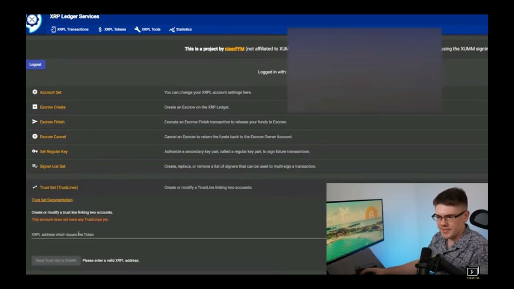Click the Subscribe icon in video corner
This screenshot has width=514, height=289.
point(473,273)
